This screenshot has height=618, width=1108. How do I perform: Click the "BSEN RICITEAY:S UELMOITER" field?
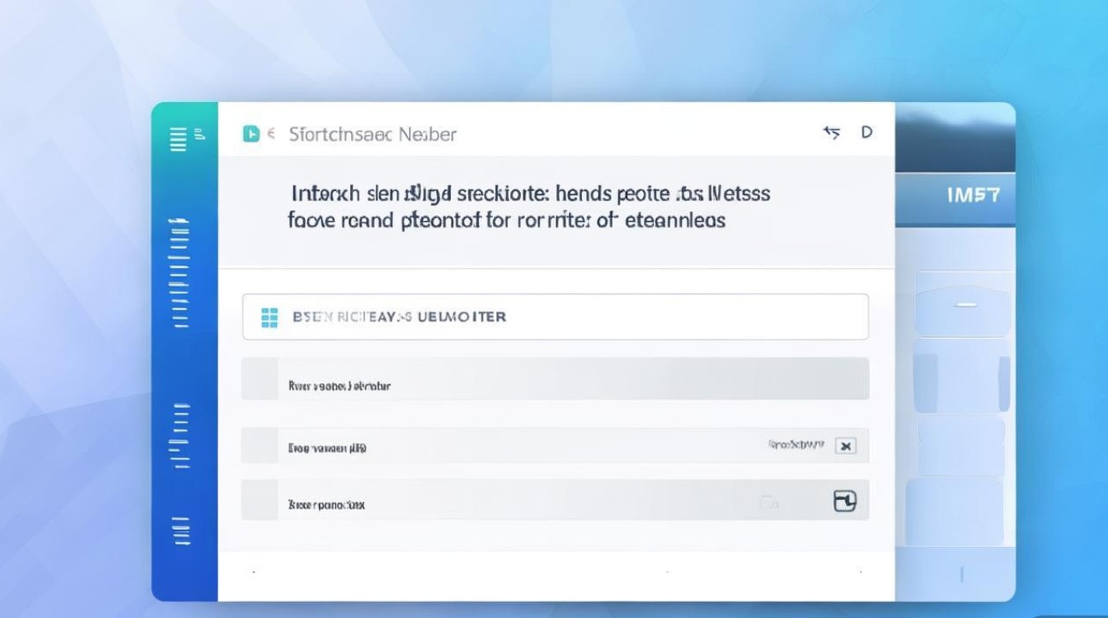click(x=555, y=317)
